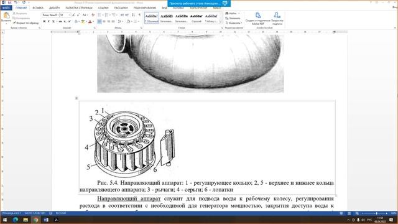Switch to web layout view icon
The height and width of the screenshot is (224, 398).
pyautogui.click(x=357, y=213)
